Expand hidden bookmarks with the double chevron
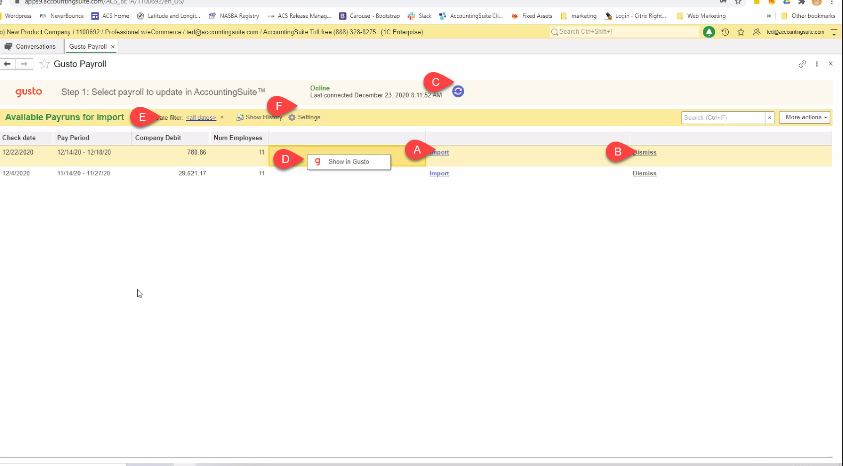The height and width of the screenshot is (466, 843). (x=768, y=16)
